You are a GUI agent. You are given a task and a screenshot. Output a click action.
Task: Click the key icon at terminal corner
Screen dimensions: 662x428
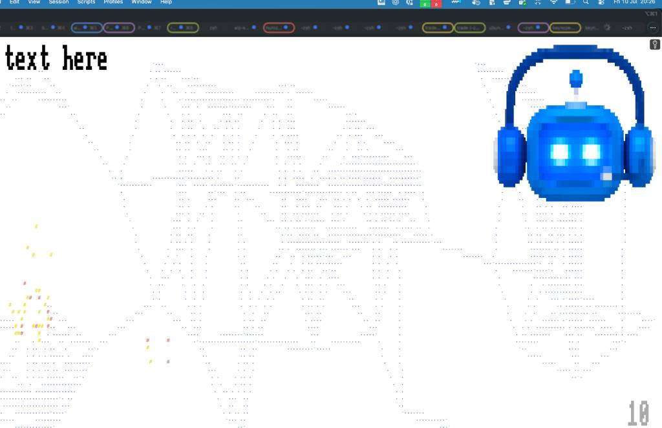[654, 45]
